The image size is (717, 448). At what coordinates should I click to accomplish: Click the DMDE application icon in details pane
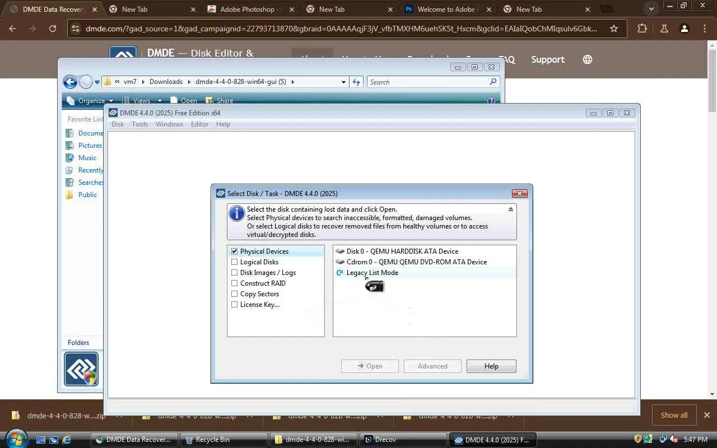pos(81,369)
